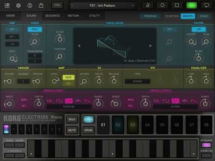215x161 pixels.
Task: Toggle the loop icon
Action: 206,5
